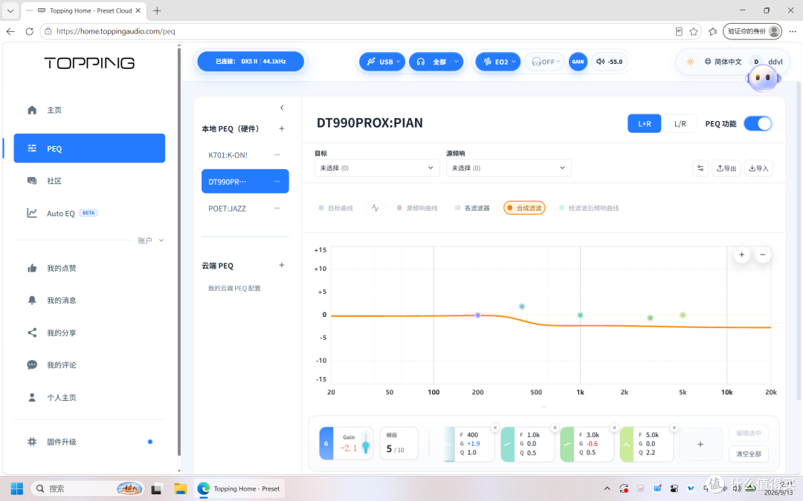This screenshot has height=501, width=803.
Task: Select the PEQ sidebar item
Action: [x=89, y=148]
